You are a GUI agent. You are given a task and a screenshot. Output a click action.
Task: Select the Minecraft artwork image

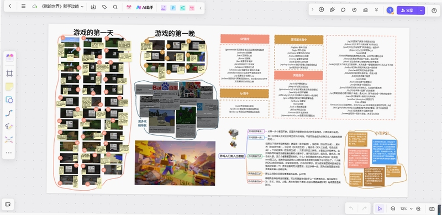coord(175,163)
